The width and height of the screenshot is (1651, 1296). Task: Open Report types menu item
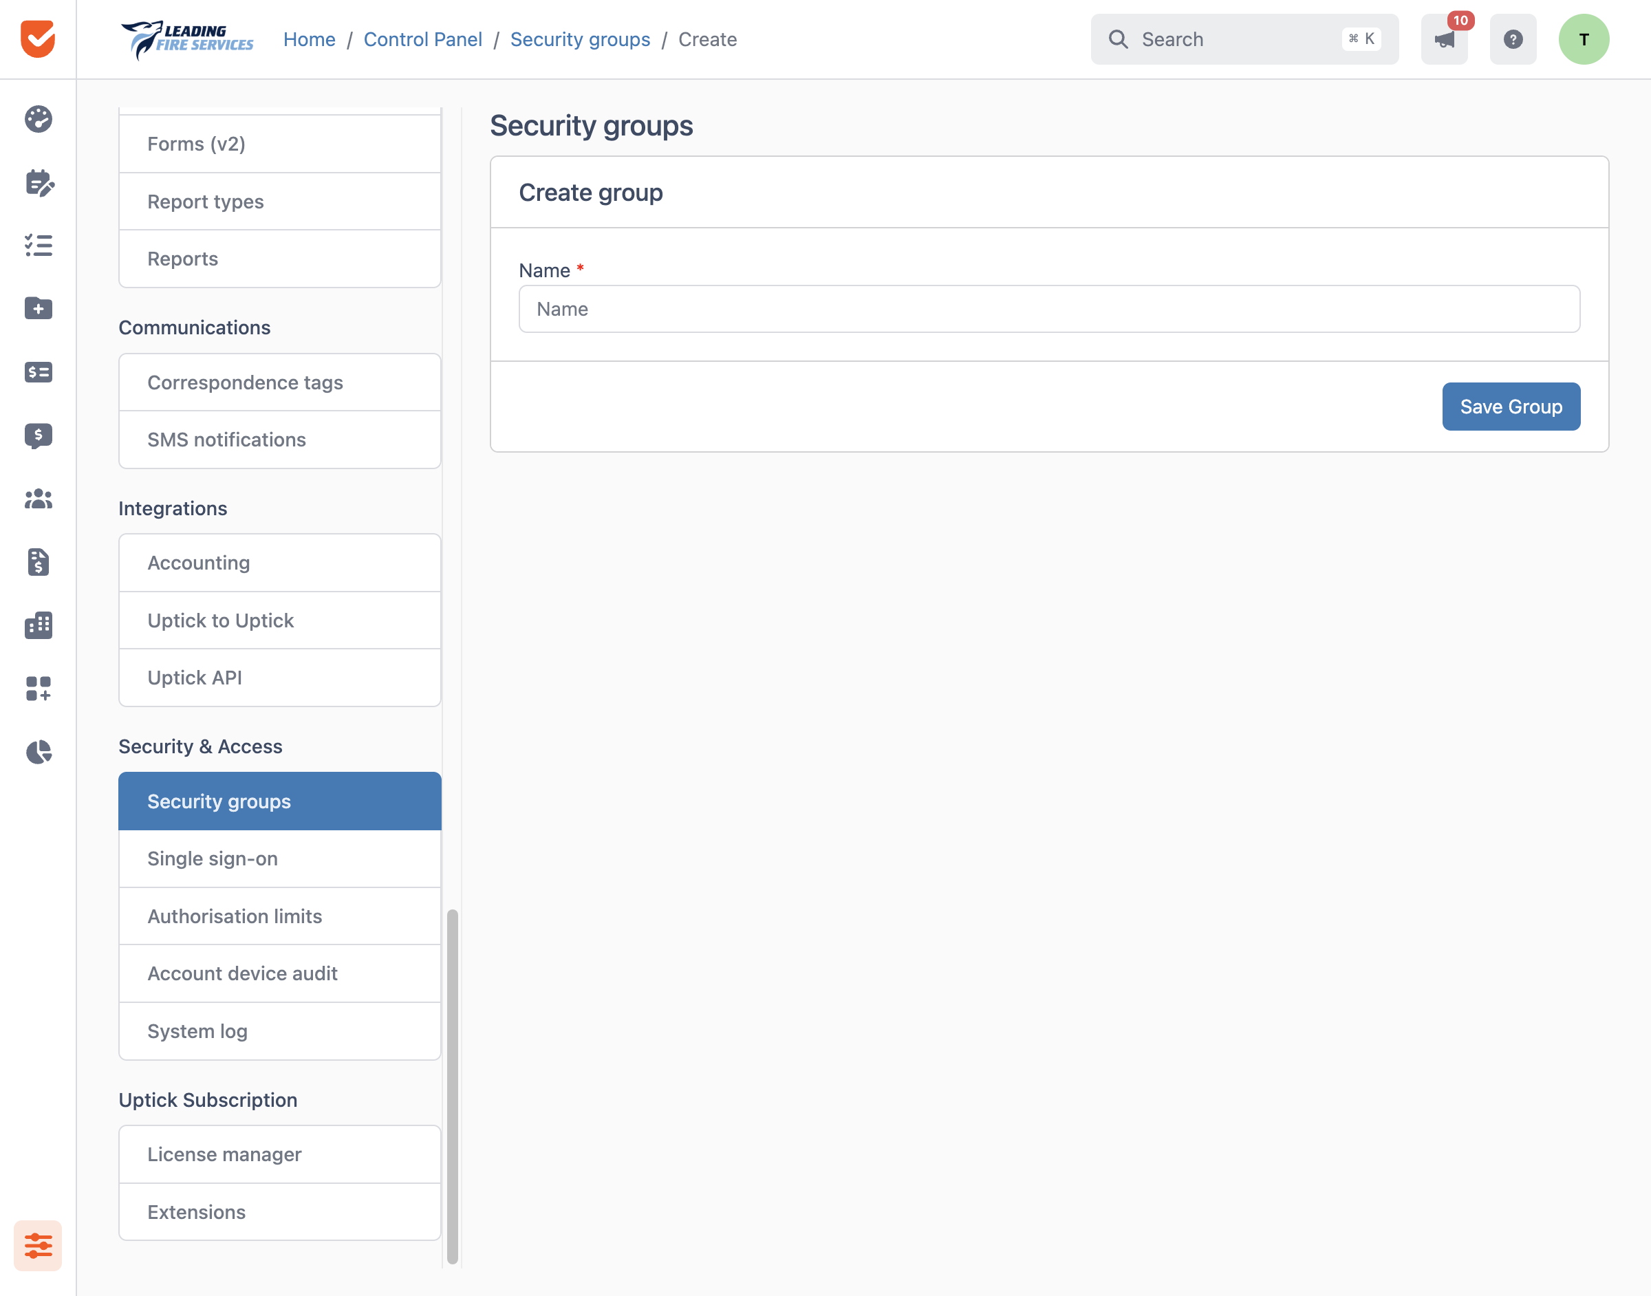(280, 202)
